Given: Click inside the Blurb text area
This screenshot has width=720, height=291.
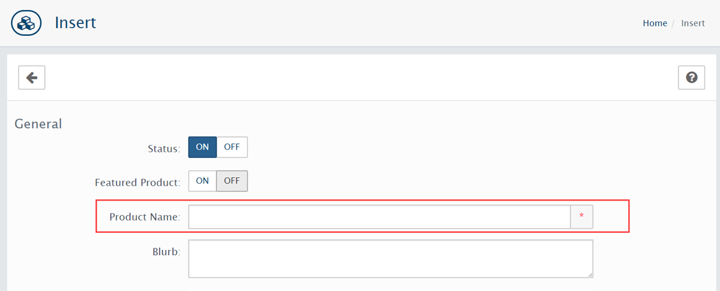Looking at the screenshot, I should pyautogui.click(x=391, y=259).
